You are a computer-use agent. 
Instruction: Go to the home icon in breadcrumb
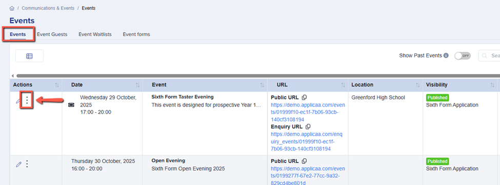coord(12,8)
